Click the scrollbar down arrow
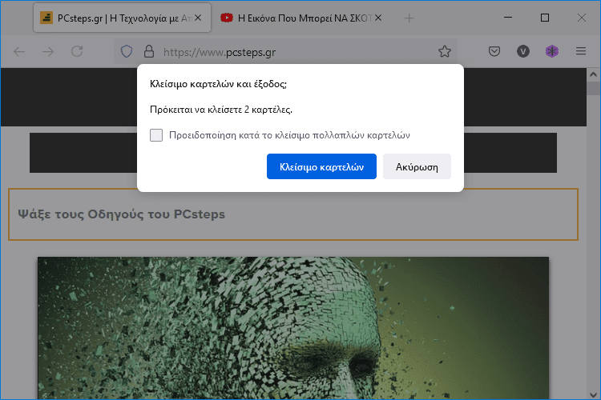The width and height of the screenshot is (601, 400). [x=593, y=394]
